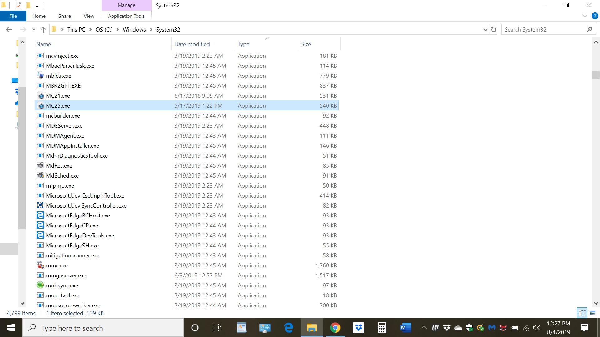600x337 pixels.
Task: Select MBR2GPT.EXE in the list
Action: pos(187,85)
